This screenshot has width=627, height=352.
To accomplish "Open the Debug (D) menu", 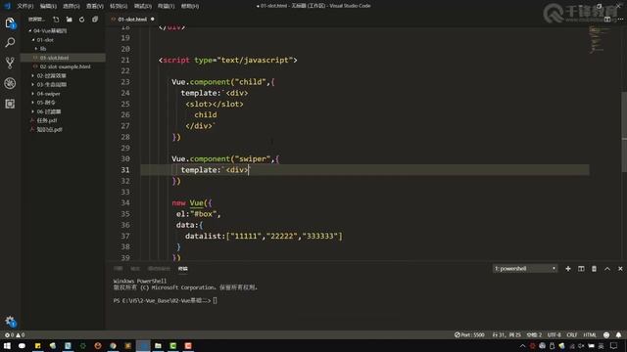I will tap(143, 6).
